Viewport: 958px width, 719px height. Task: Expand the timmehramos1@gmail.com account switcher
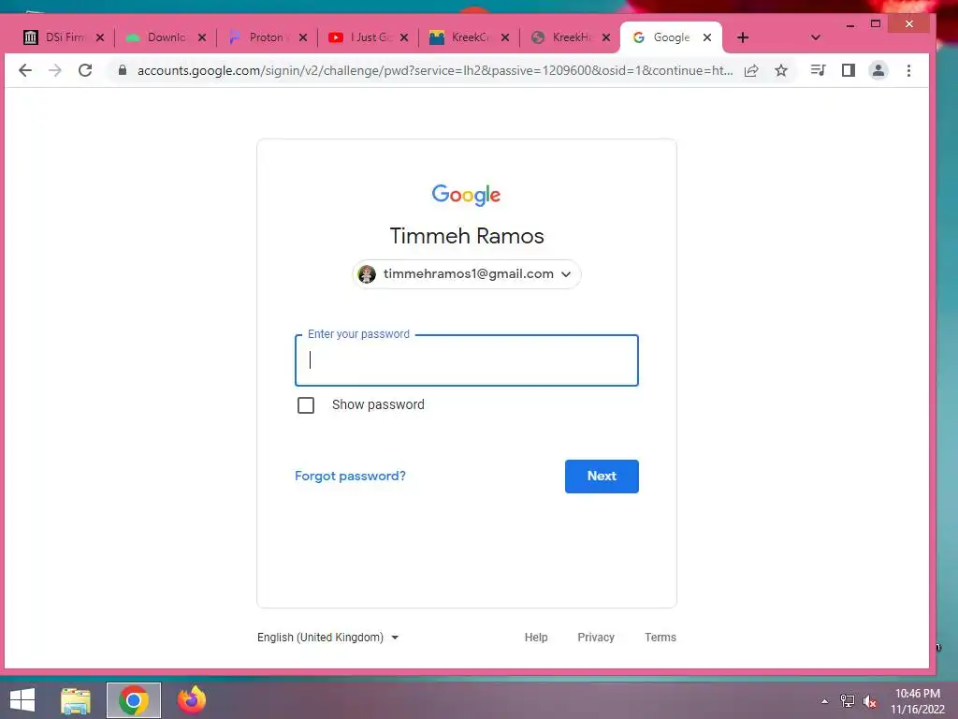tap(467, 274)
